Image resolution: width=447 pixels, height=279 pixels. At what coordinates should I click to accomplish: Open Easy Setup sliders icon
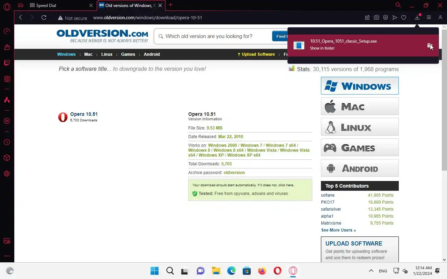point(429,17)
